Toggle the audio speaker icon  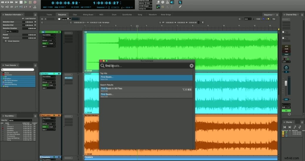click(x=172, y=2)
